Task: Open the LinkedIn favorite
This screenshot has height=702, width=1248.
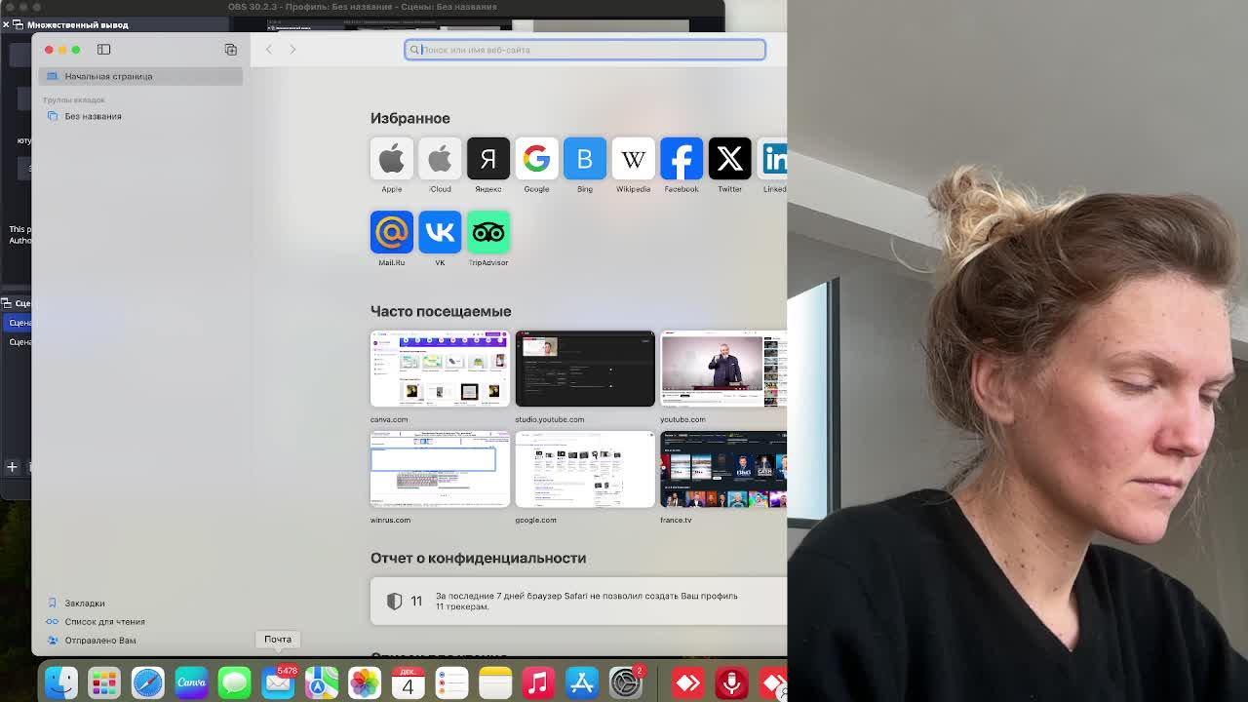Action: tap(773, 158)
